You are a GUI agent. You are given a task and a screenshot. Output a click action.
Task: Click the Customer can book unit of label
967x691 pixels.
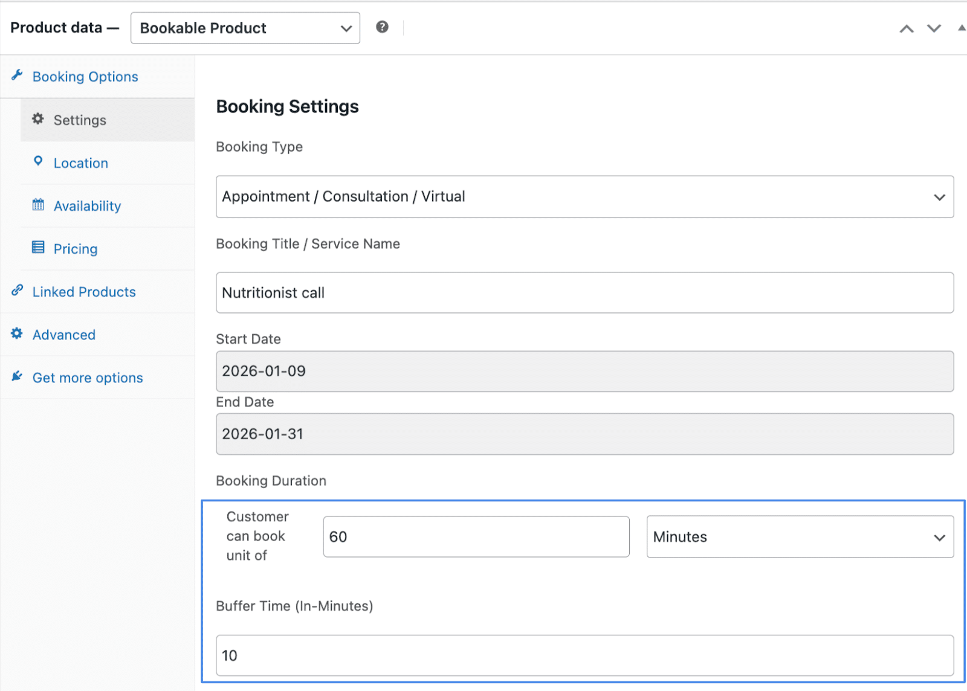257,536
